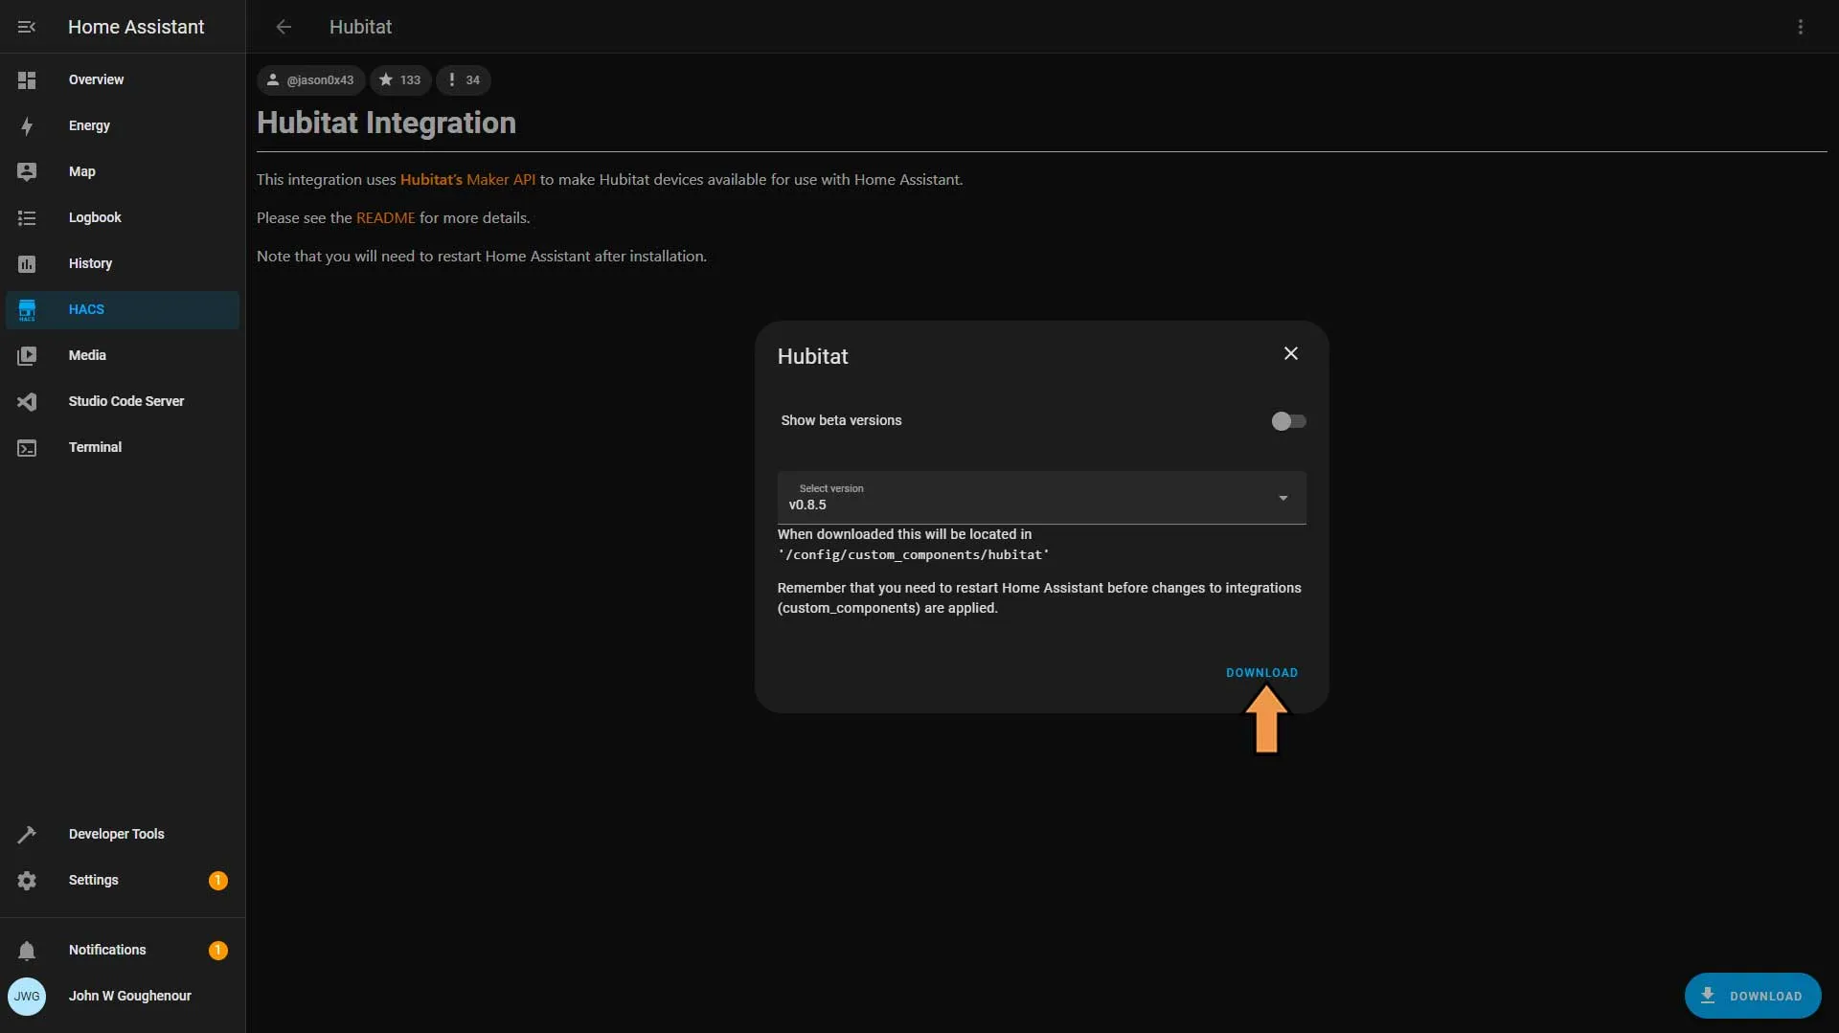Open the Studio Code Server icon
This screenshot has width=1839, height=1033.
point(27,402)
